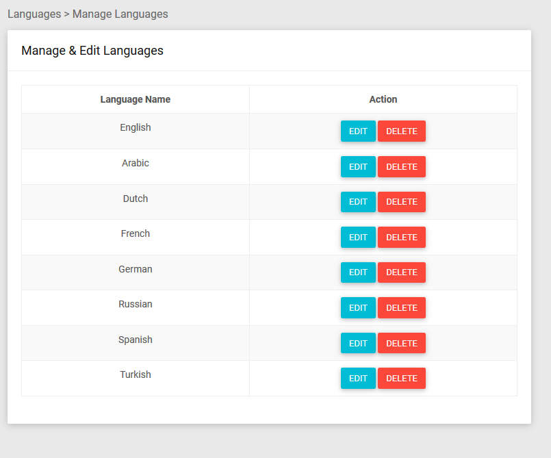
Task: Remove Arabic using its Delete button
Action: click(x=401, y=167)
